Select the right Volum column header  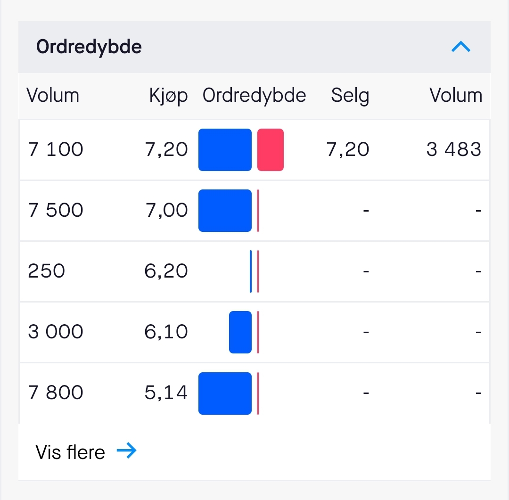pyautogui.click(x=456, y=96)
